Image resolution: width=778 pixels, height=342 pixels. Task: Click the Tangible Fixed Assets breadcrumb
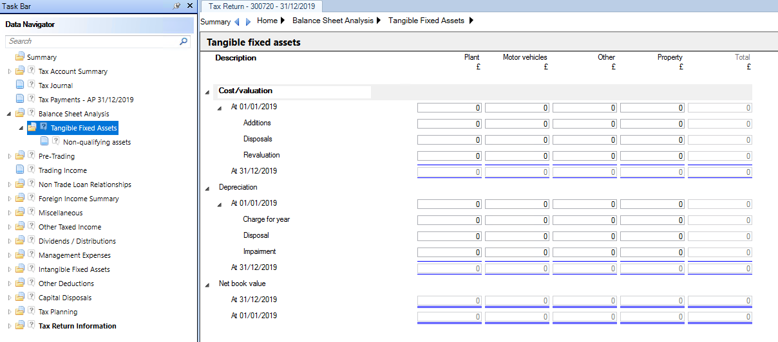(x=426, y=21)
